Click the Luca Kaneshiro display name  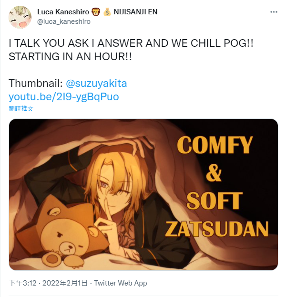coord(63,12)
